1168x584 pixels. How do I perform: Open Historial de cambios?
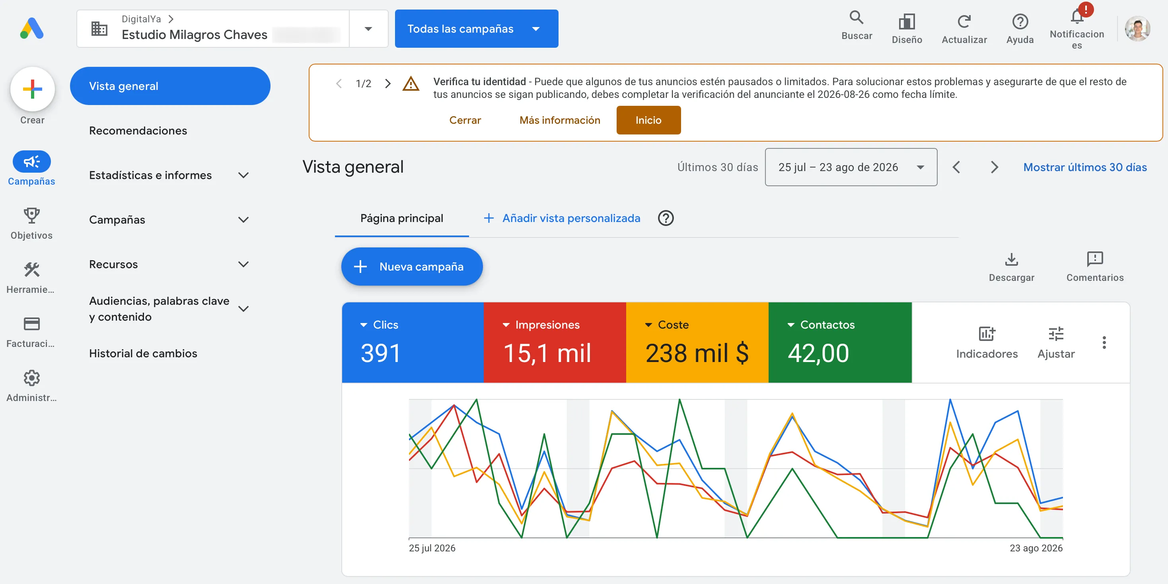(x=143, y=353)
